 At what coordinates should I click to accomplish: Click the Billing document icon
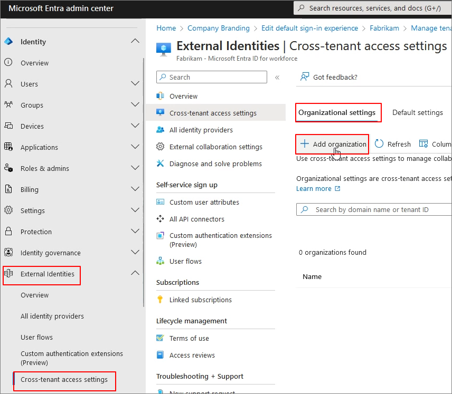8,189
